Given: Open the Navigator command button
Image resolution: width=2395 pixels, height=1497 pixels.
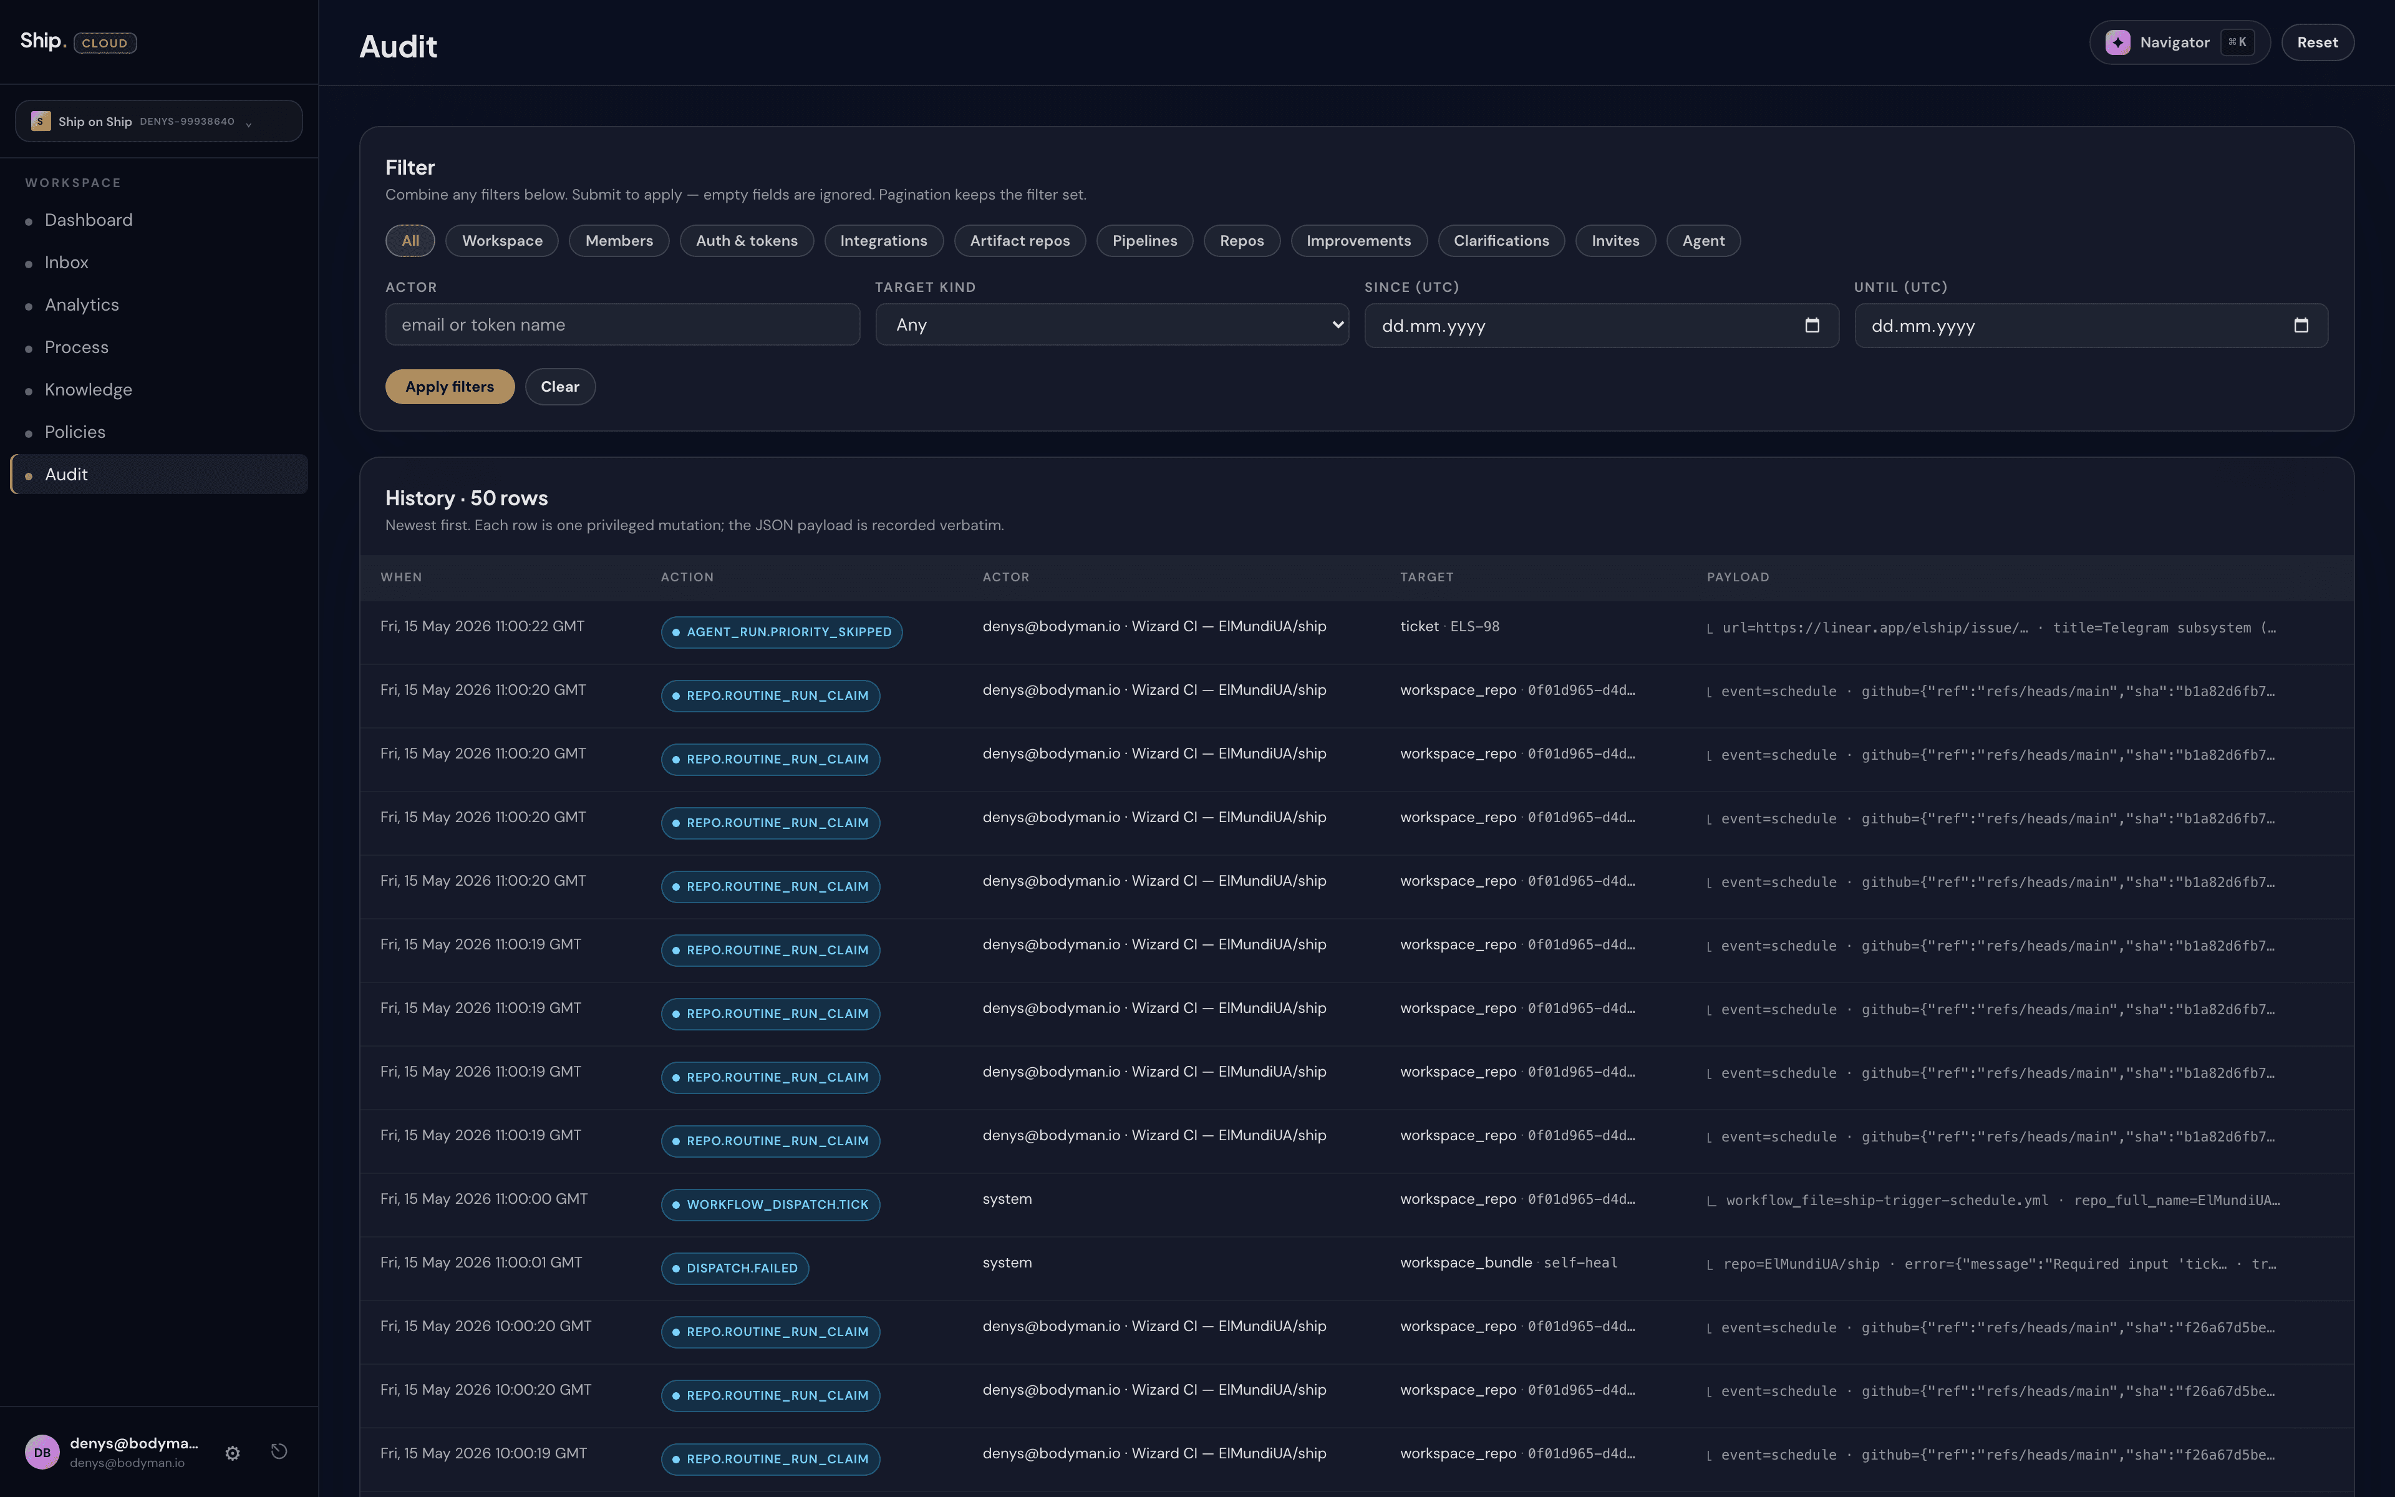Looking at the screenshot, I should (2179, 42).
